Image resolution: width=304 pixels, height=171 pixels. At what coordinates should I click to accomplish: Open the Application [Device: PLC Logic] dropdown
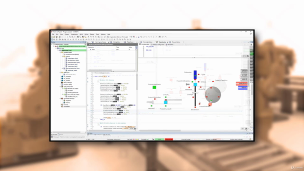tap(119, 37)
